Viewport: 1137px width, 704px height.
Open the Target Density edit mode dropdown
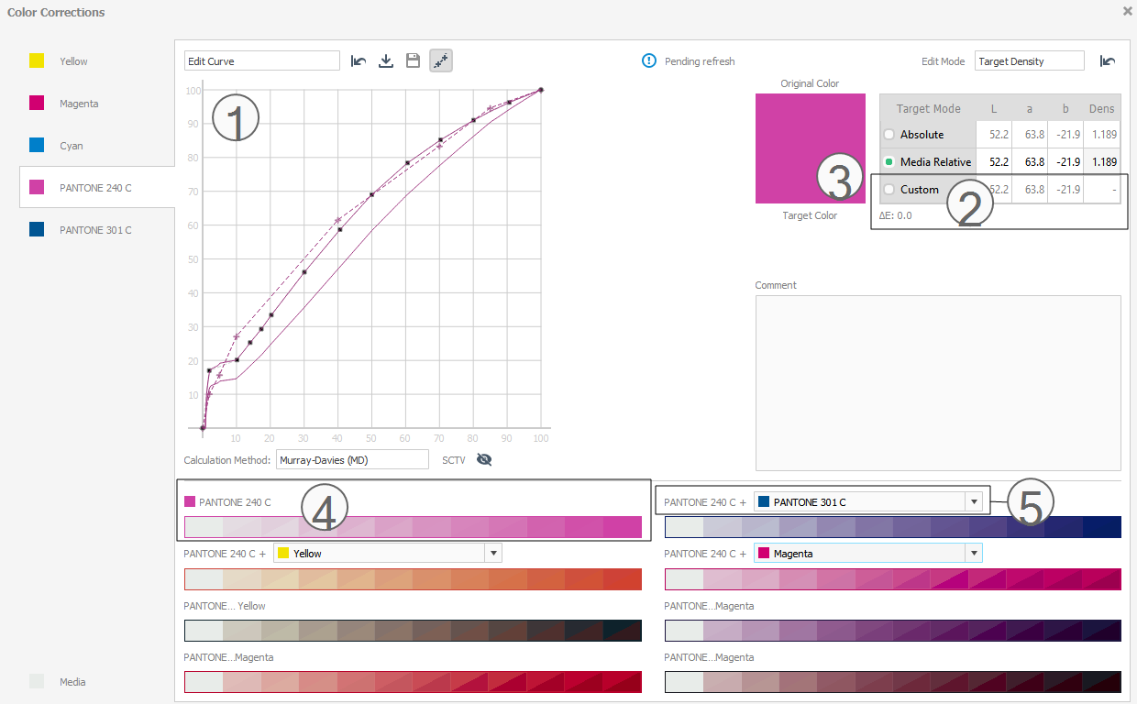pos(1029,60)
